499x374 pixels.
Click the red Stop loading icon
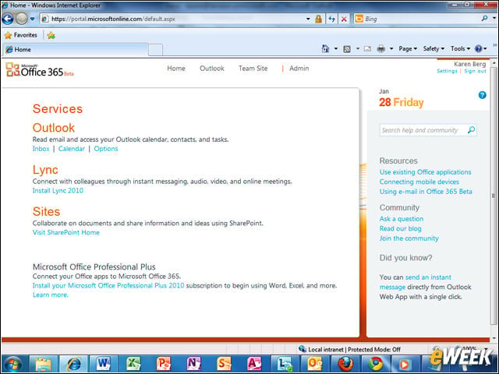[x=344, y=19]
